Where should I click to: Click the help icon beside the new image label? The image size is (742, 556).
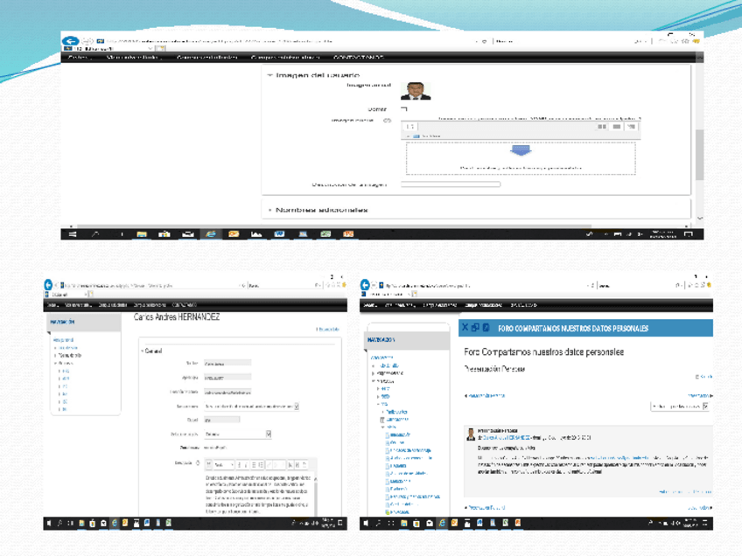point(387,120)
